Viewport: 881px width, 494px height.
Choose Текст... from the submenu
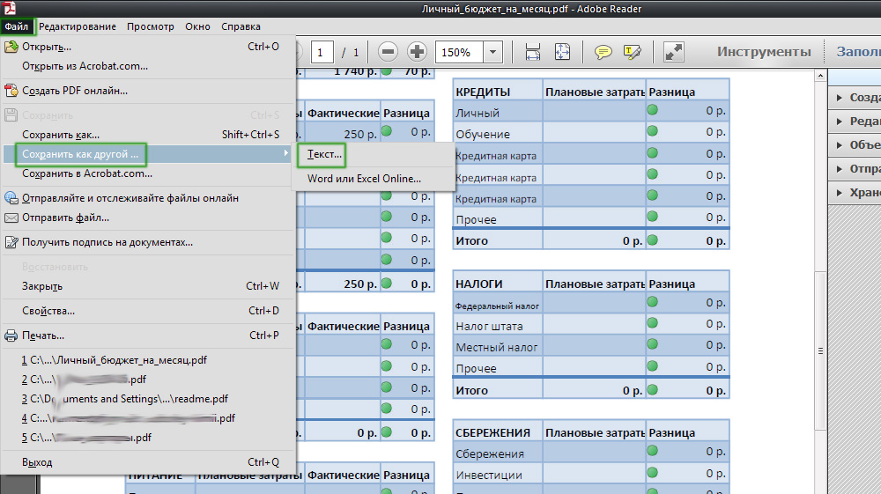[x=324, y=154]
